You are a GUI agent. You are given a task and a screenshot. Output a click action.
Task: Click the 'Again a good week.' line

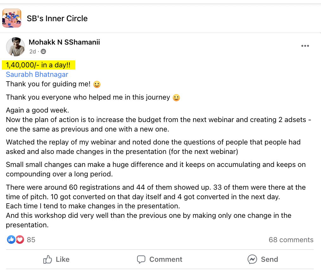tap(37, 110)
